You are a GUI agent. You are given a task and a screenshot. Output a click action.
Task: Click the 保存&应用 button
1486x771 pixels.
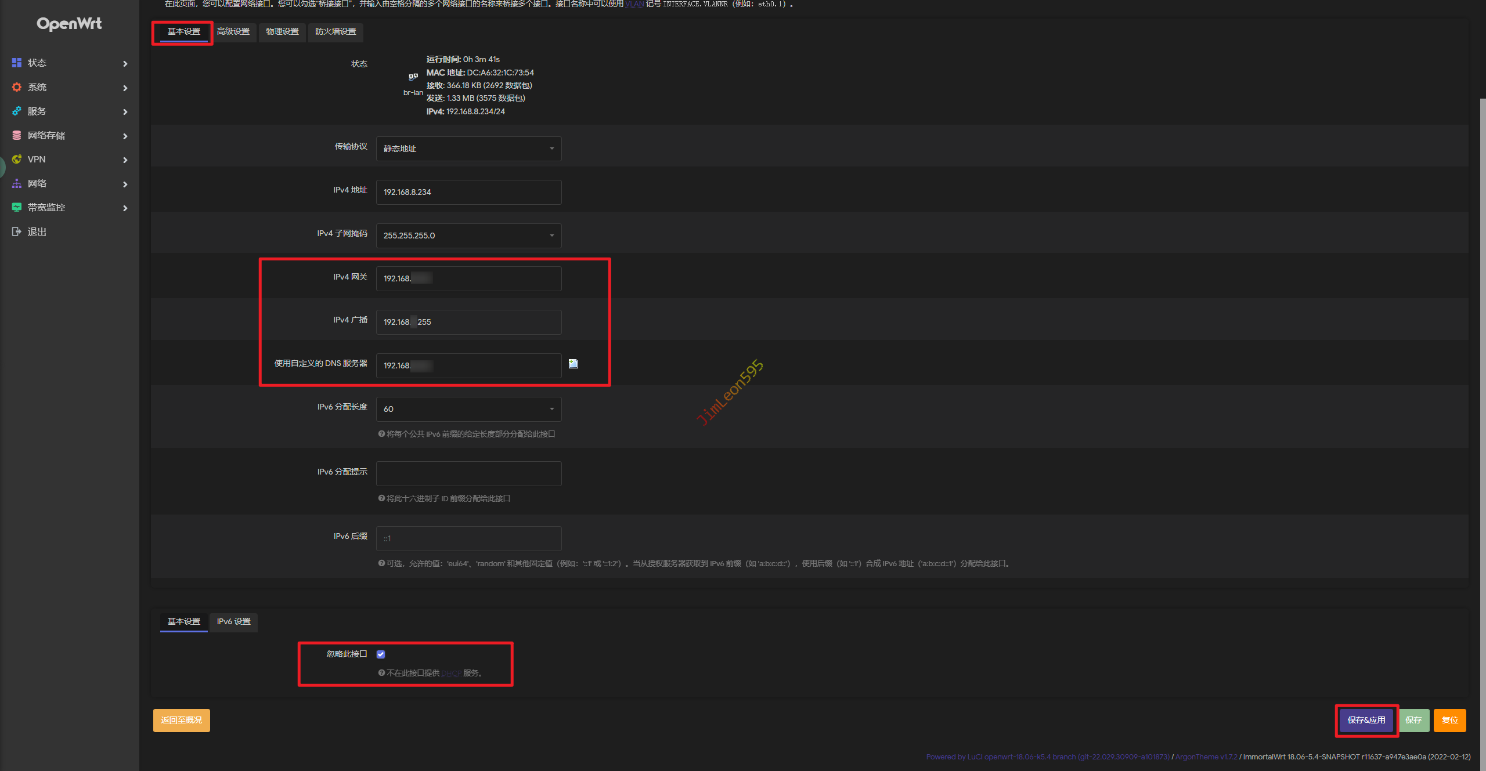(1366, 720)
